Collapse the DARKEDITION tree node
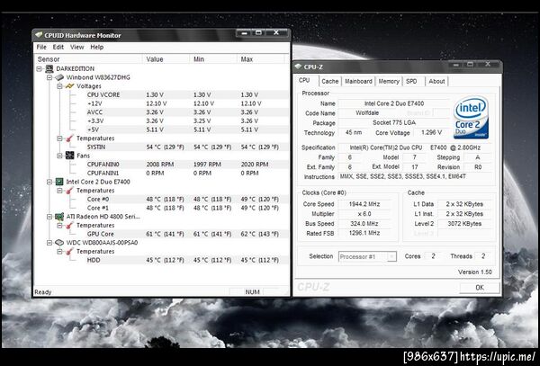540x366 pixels. [x=40, y=69]
